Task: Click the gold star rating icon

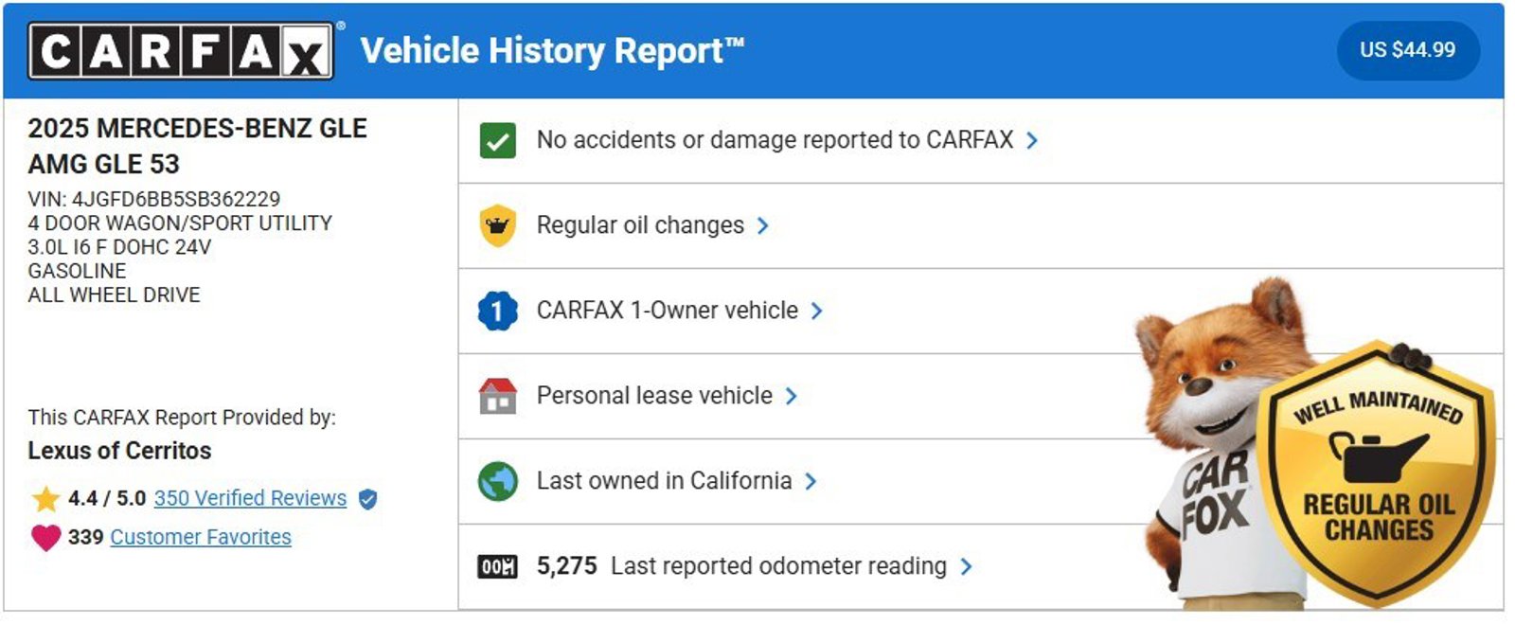Action: tap(45, 498)
